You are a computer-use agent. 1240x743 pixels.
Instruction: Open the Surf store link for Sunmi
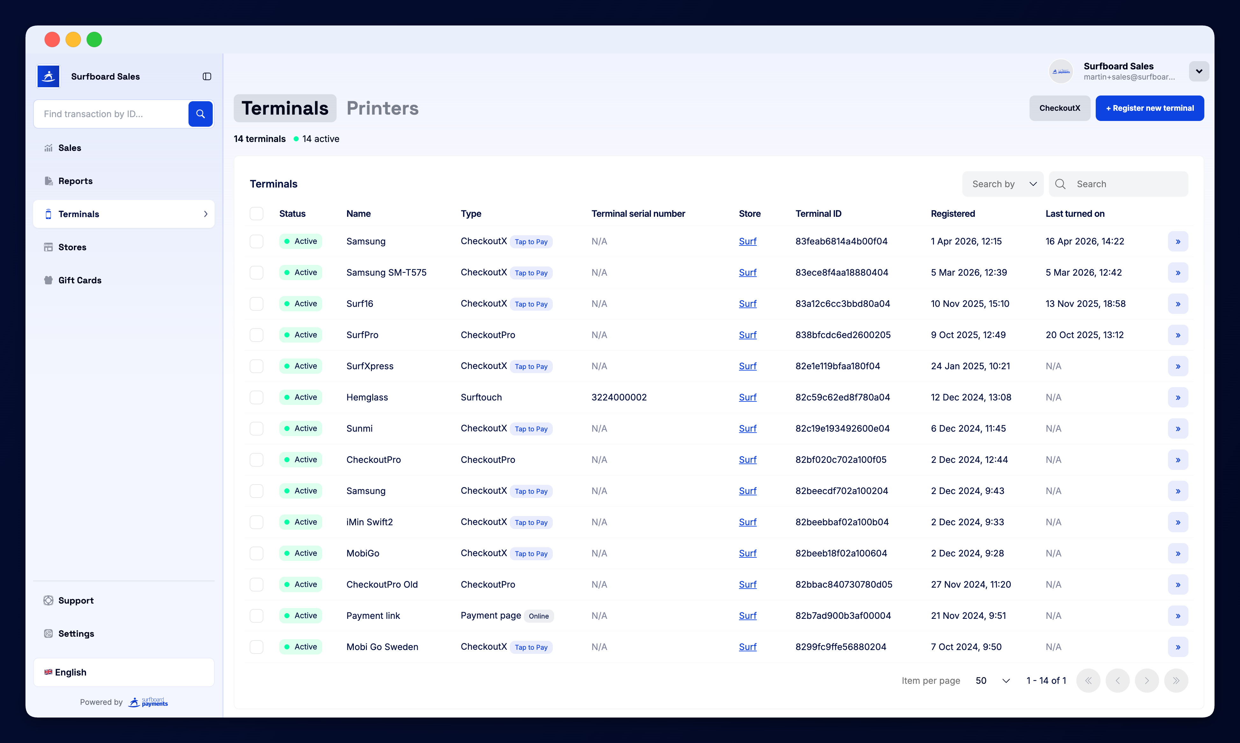[748, 428]
